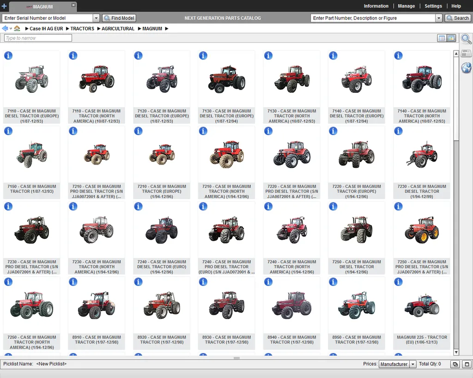The image size is (473, 378).
Task: Show info for the 8910 Magnum Tractor
Action: (x=73, y=282)
